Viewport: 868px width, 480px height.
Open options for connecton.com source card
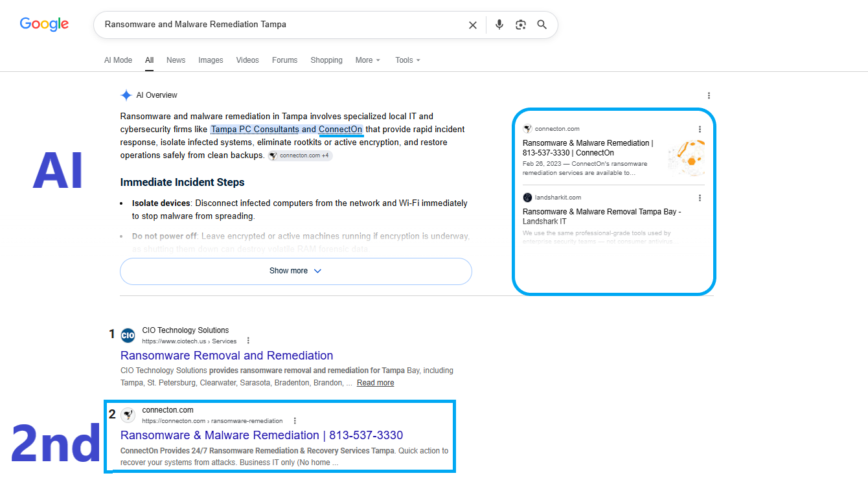click(700, 129)
